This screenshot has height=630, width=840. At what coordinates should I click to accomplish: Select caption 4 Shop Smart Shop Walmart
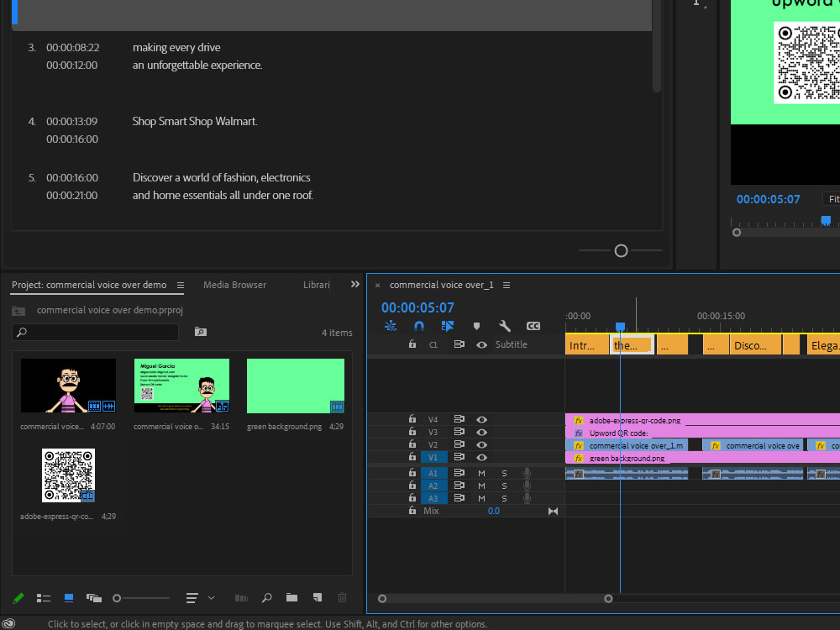195,122
